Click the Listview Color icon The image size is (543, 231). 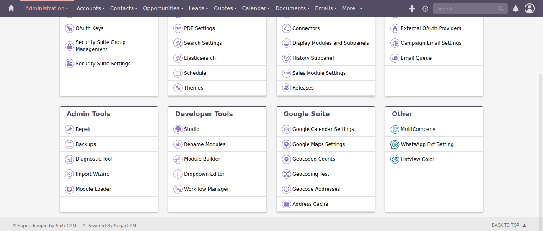(395, 159)
